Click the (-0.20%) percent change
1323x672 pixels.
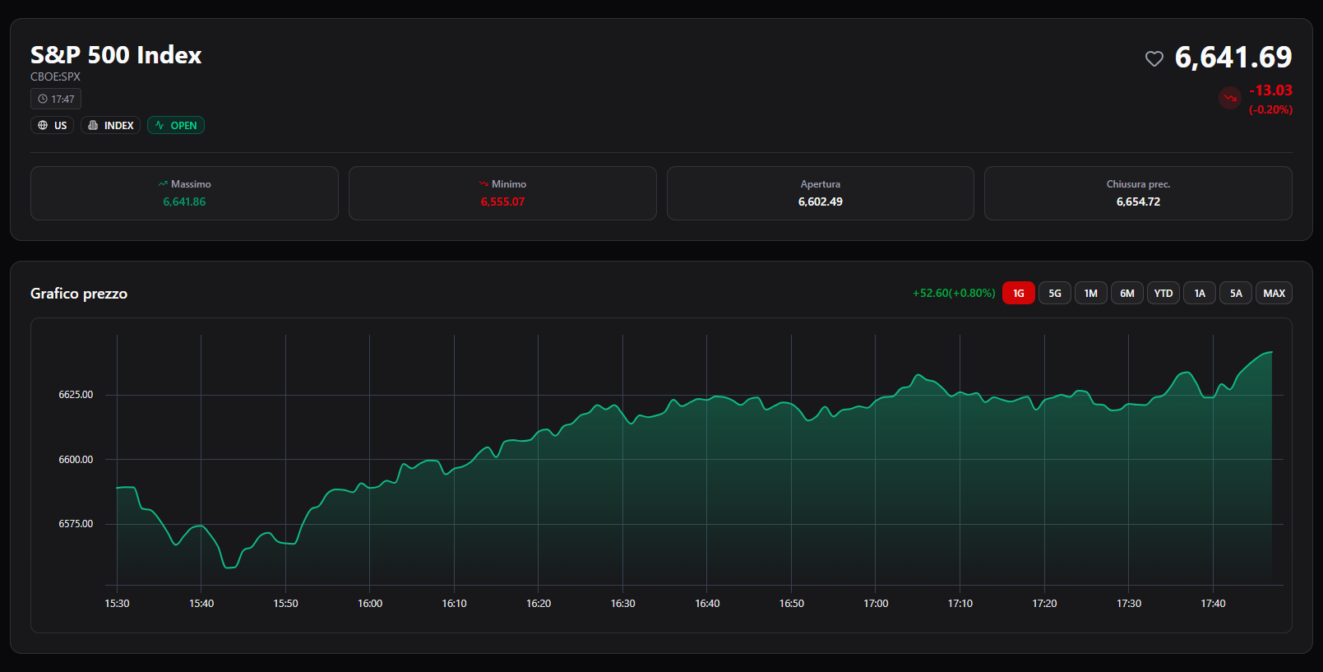coord(1270,109)
